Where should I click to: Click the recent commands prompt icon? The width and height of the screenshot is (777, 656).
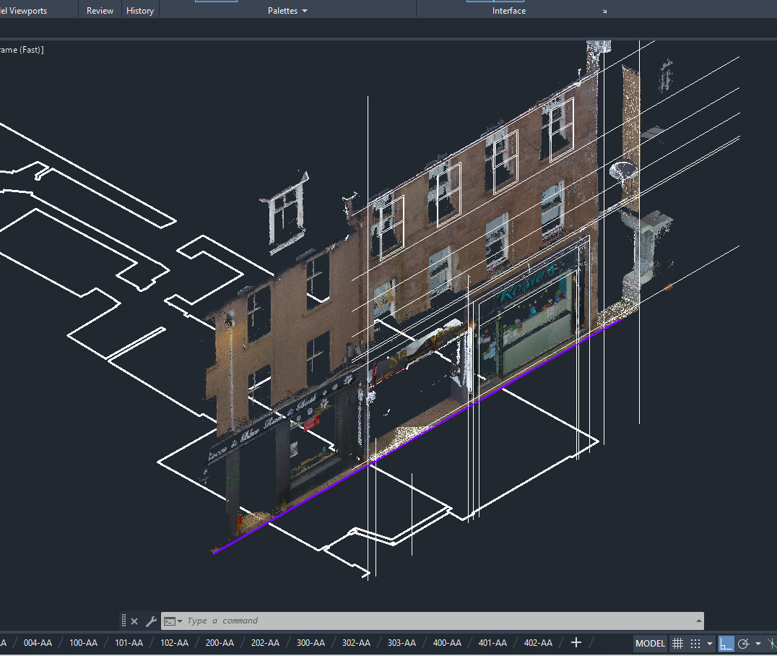point(170,621)
